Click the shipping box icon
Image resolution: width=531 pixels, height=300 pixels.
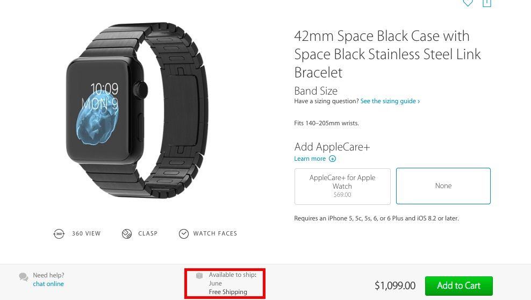coord(199,276)
